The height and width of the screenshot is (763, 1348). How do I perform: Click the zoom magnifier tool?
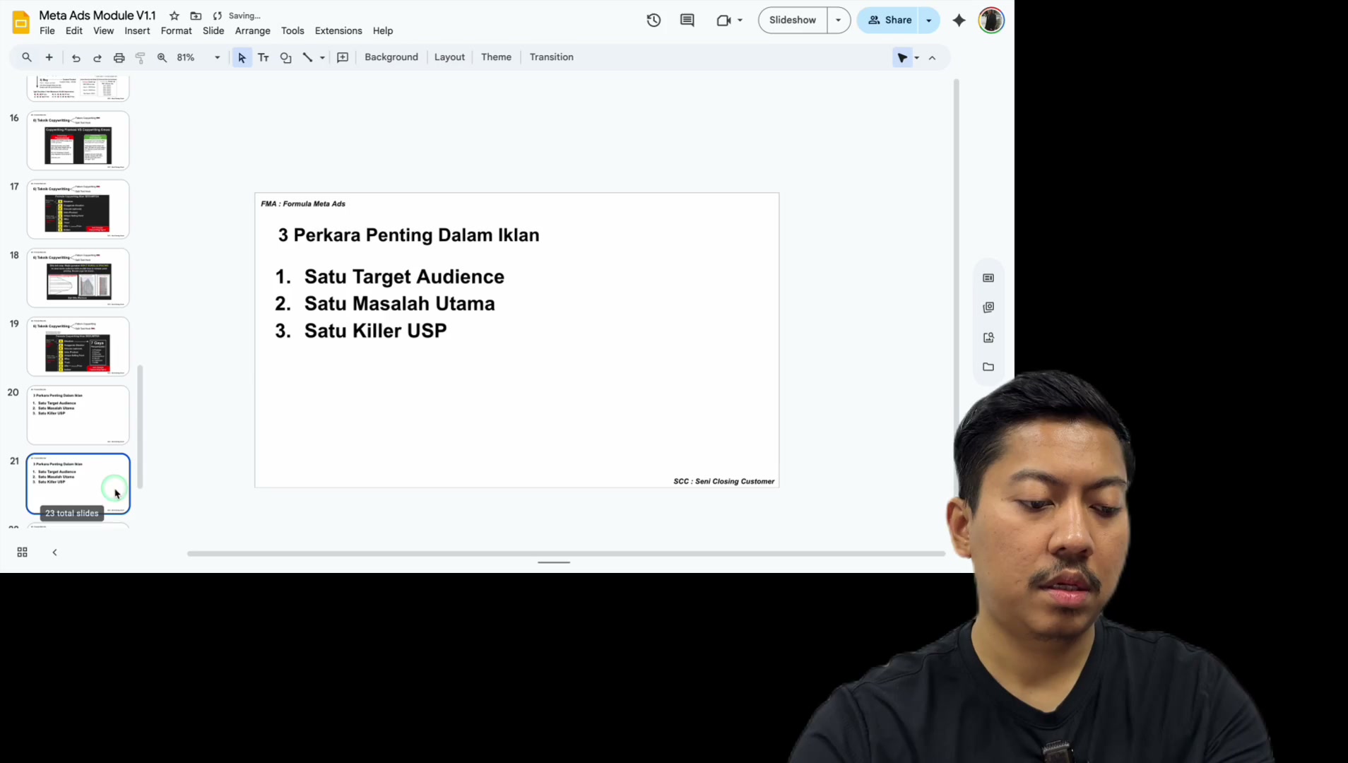point(162,57)
